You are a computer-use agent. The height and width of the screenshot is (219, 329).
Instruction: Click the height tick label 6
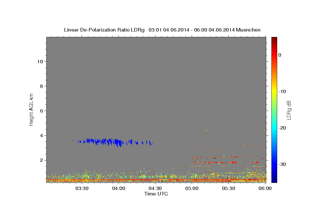pos(41,111)
